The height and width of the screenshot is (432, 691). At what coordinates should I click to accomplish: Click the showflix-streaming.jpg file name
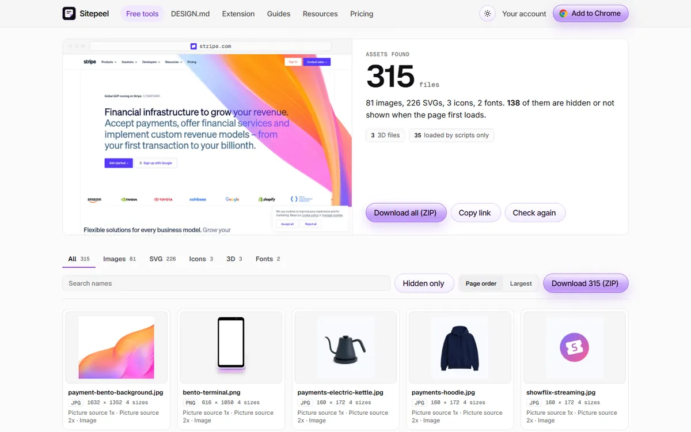[x=561, y=393]
